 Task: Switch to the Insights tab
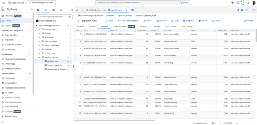pos(144,26)
